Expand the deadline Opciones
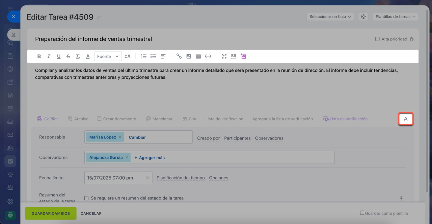This screenshot has width=432, height=224. point(219,178)
